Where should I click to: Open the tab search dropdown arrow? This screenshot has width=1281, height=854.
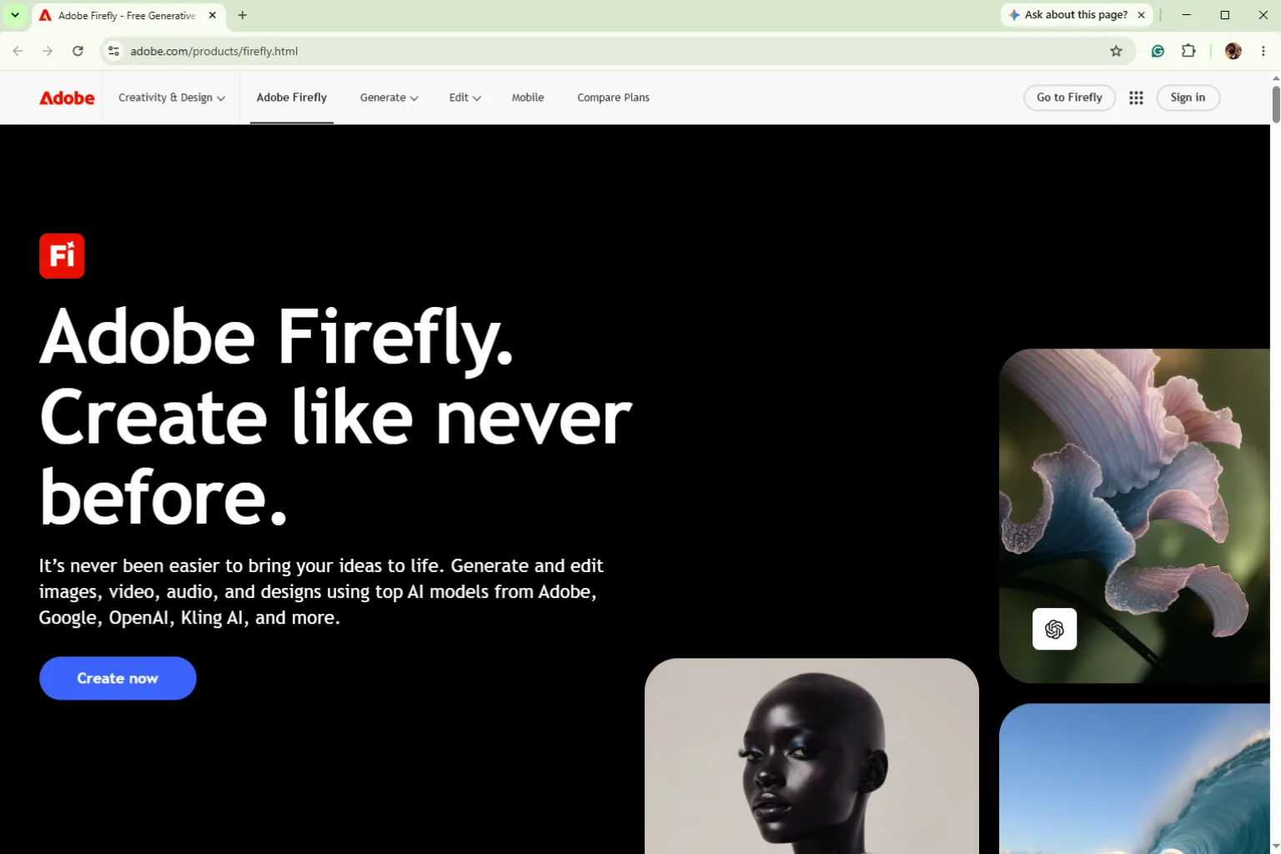[x=14, y=15]
